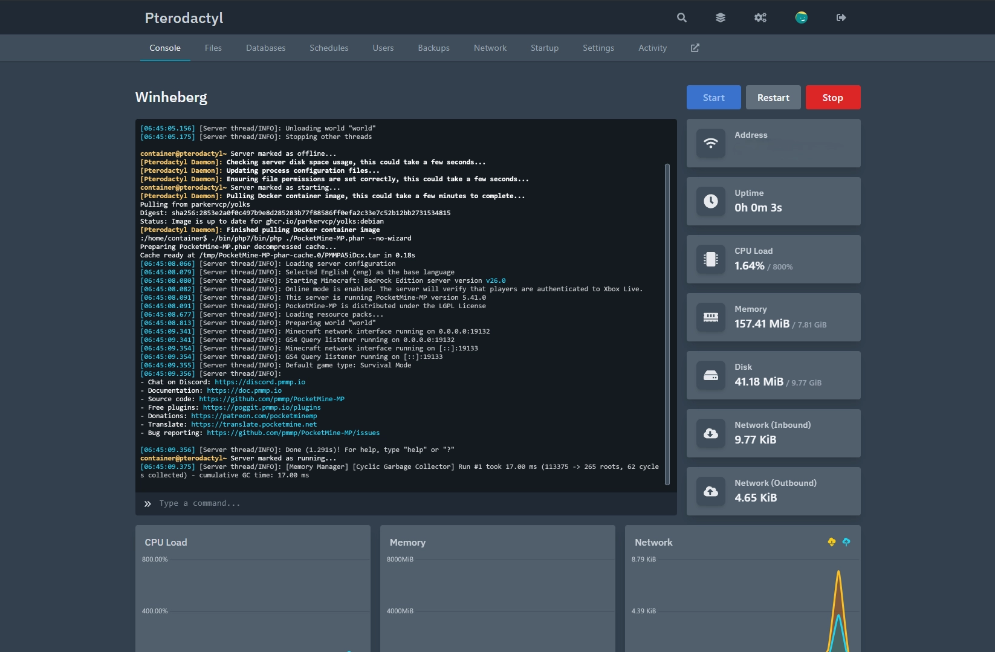The height and width of the screenshot is (652, 995).
Task: Click the CPU Load chart title
Action: [166, 542]
